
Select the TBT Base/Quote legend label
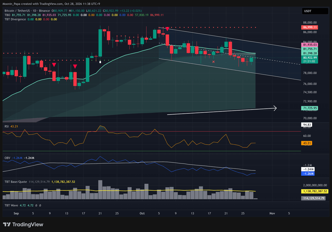click(x=15, y=182)
